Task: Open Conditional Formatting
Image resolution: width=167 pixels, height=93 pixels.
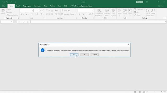Action: (99, 13)
